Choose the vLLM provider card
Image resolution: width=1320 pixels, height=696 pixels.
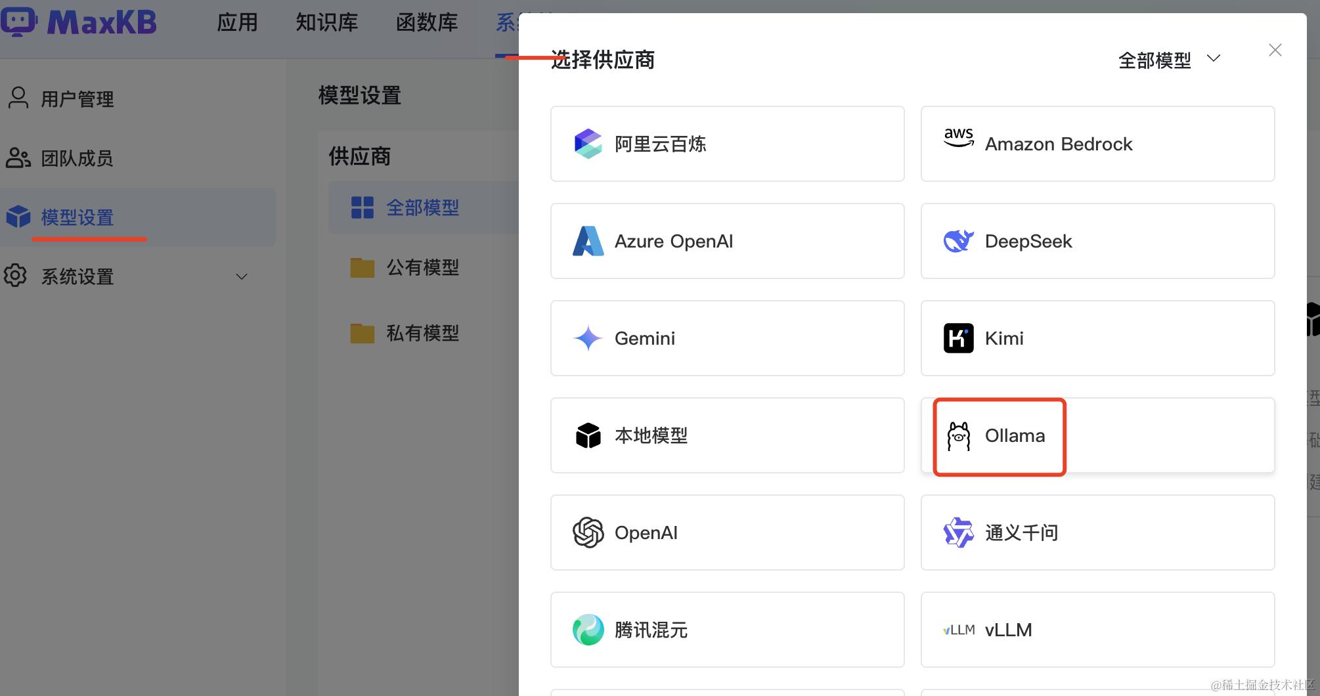[1098, 630]
